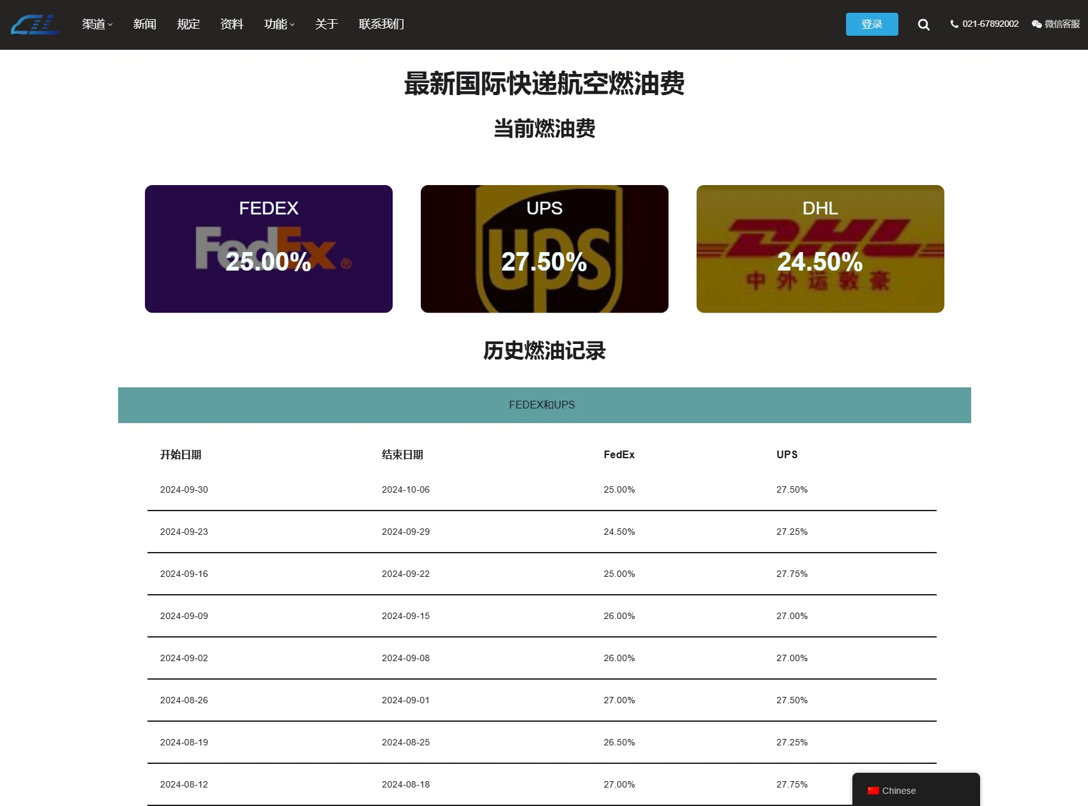Open the 资料 menu item

(232, 24)
